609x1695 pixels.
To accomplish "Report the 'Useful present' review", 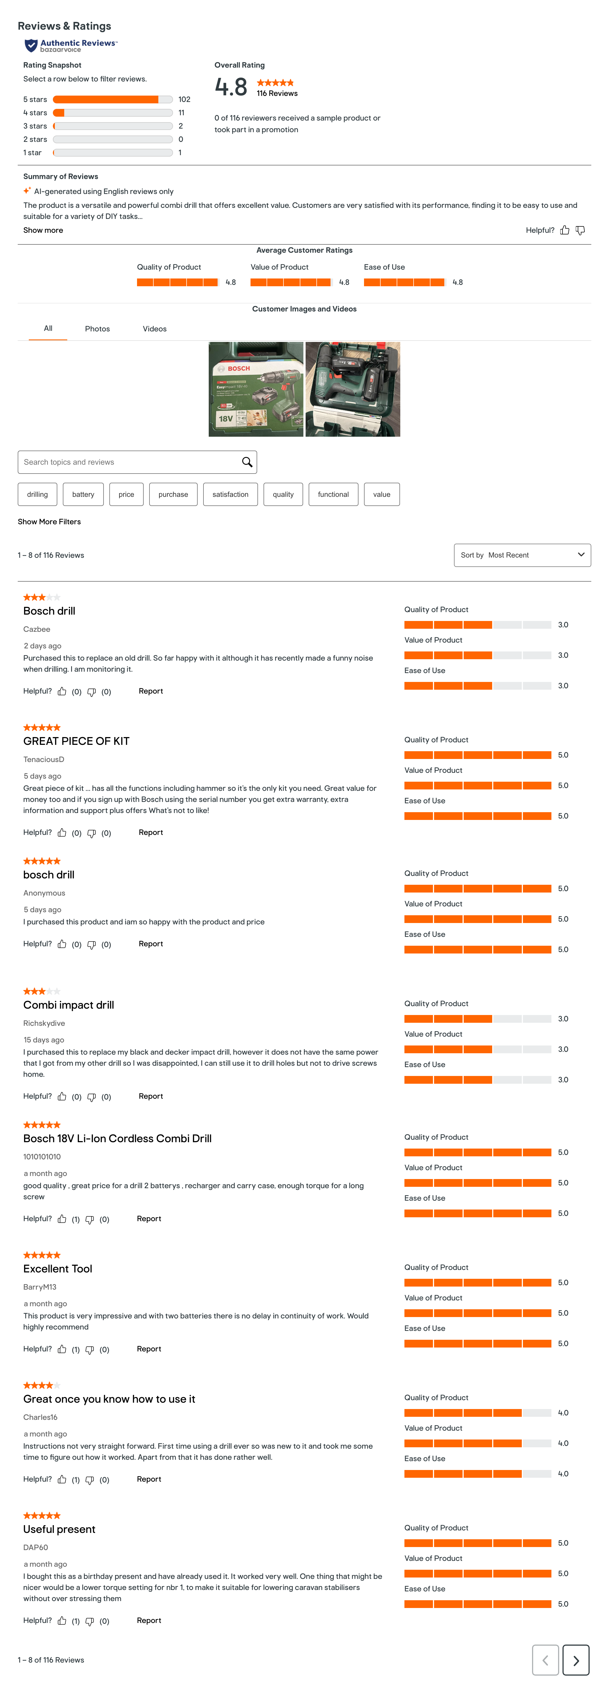I will [x=149, y=1621].
